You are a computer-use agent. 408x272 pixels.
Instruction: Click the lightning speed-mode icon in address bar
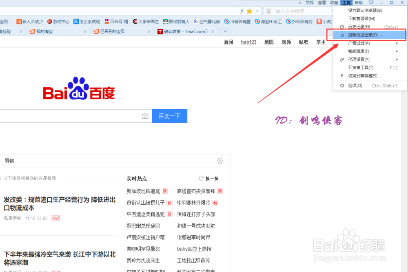pyautogui.click(x=241, y=11)
